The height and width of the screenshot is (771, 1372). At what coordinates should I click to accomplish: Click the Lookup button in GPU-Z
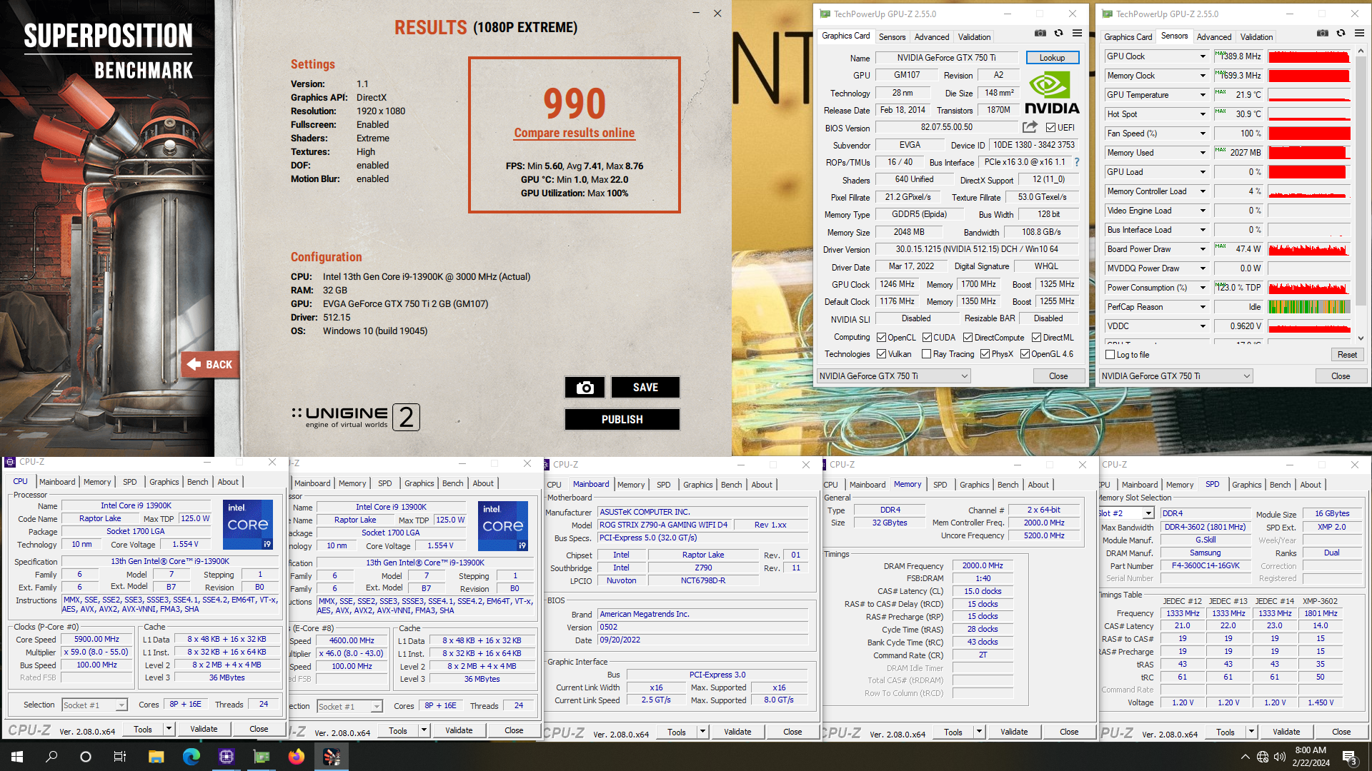(x=1053, y=58)
